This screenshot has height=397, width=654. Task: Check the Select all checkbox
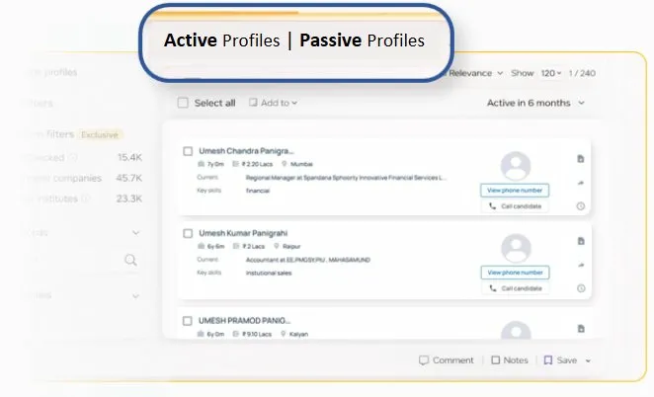[183, 103]
